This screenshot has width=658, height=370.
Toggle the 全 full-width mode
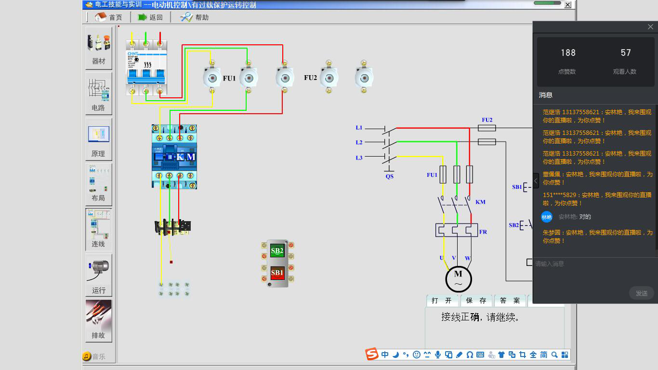click(533, 355)
